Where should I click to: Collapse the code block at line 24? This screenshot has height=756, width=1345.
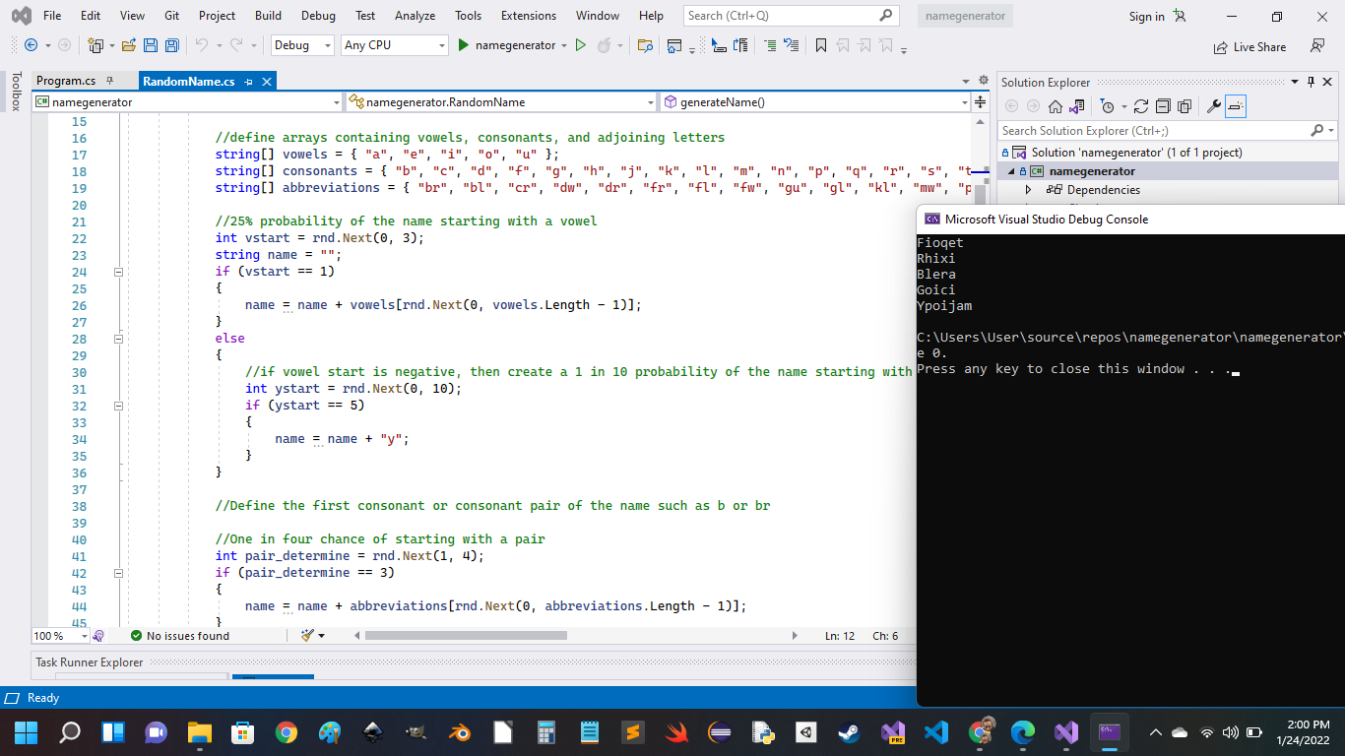[x=118, y=272]
